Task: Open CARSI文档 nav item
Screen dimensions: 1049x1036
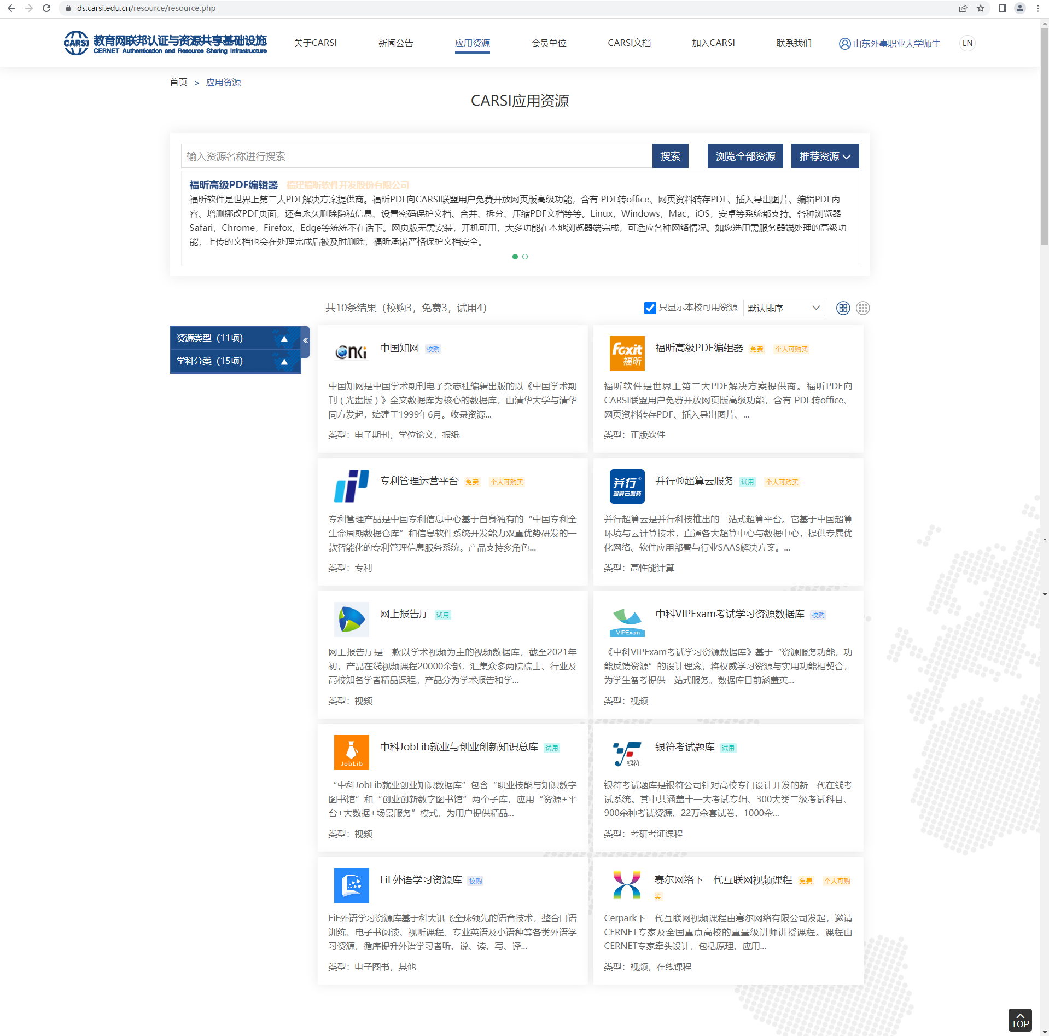Action: pyautogui.click(x=630, y=43)
